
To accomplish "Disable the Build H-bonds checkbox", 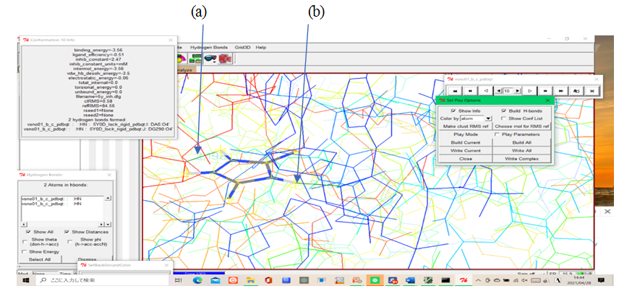I will (x=504, y=110).
